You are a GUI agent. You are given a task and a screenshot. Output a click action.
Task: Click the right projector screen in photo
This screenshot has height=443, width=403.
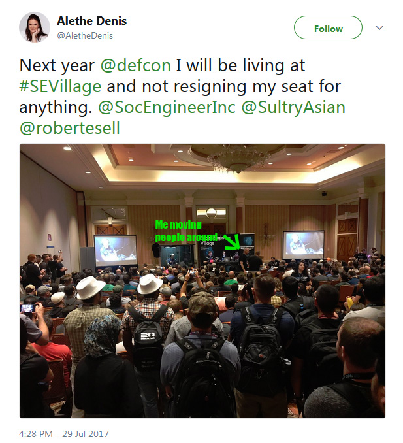[x=304, y=244]
